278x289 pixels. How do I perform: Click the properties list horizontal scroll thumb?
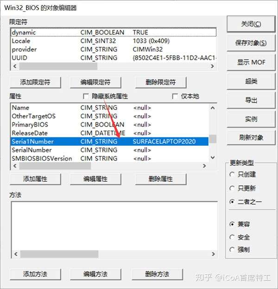pos(55,166)
